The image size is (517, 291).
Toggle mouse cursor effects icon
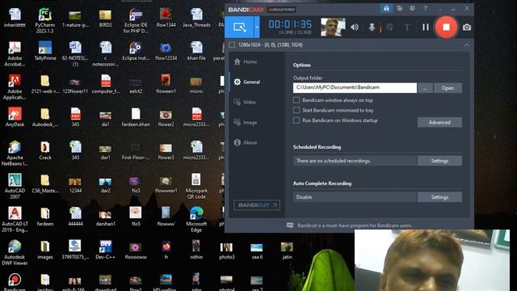[389, 27]
